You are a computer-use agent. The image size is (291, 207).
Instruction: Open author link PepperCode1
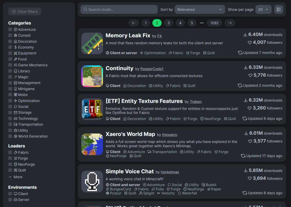coord(152,69)
